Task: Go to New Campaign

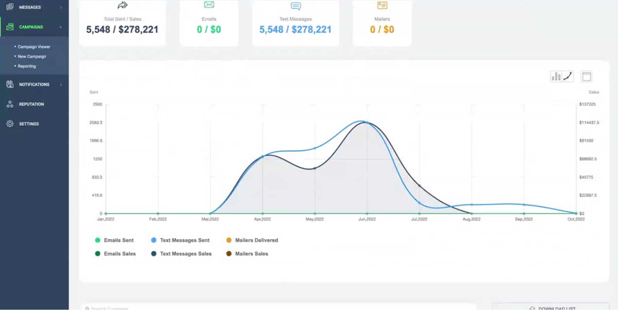Action: click(32, 56)
